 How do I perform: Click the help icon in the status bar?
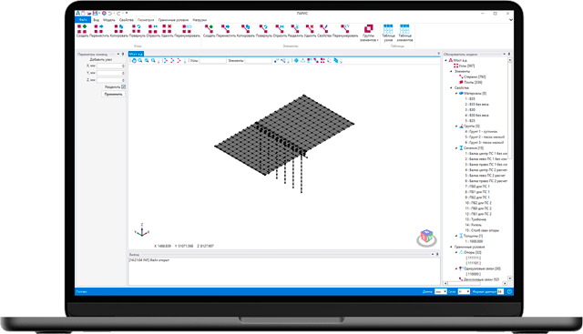[509, 291]
